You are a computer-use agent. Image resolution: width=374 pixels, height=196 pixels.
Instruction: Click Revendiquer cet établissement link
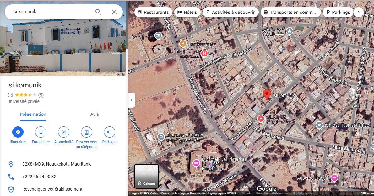click(x=52, y=189)
